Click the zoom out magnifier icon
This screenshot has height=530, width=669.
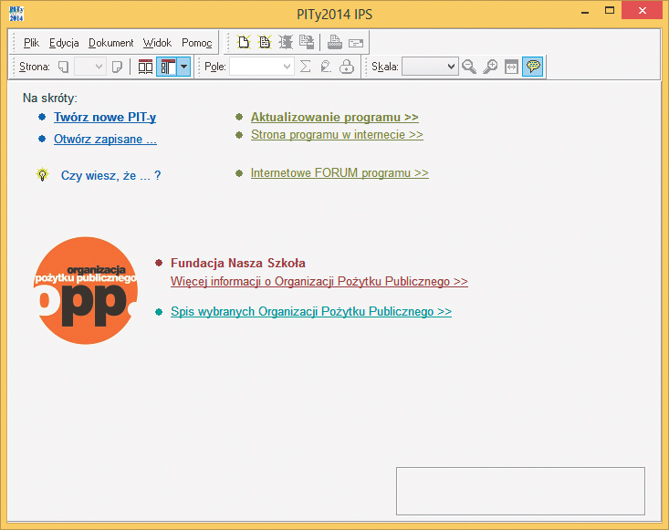469,67
